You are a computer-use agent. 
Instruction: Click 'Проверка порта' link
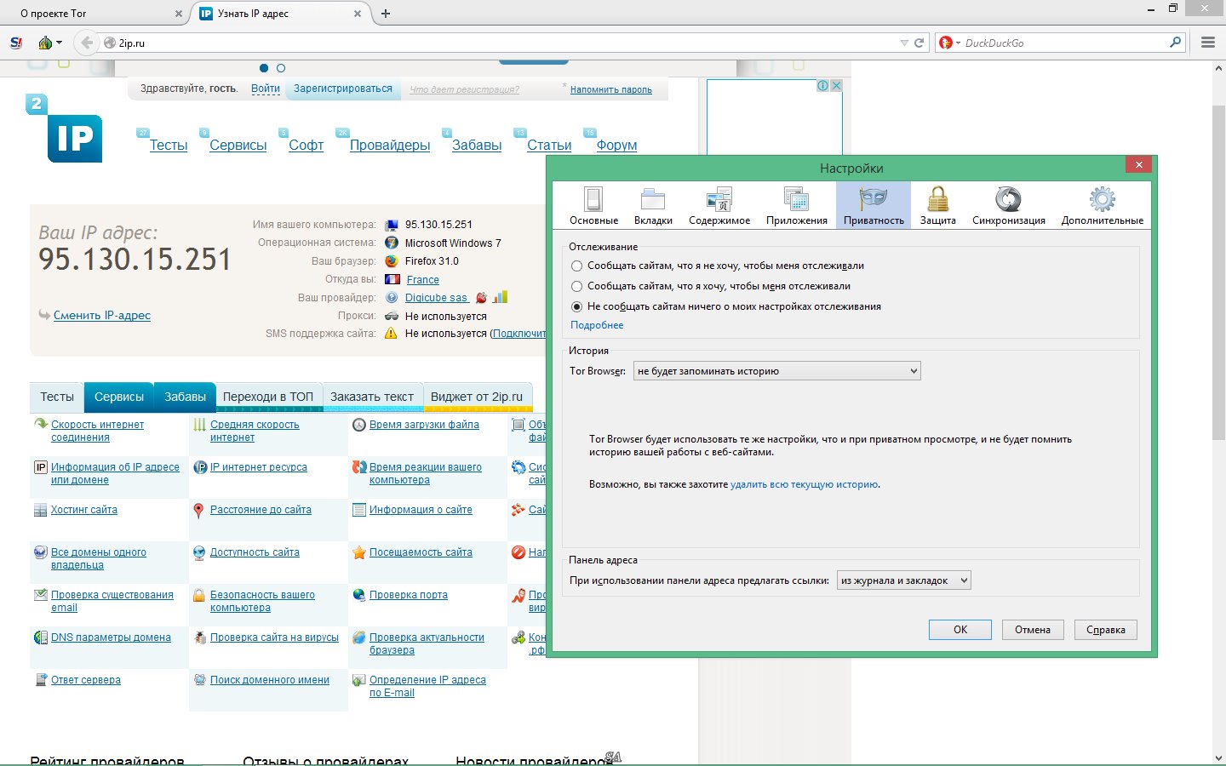coord(409,595)
